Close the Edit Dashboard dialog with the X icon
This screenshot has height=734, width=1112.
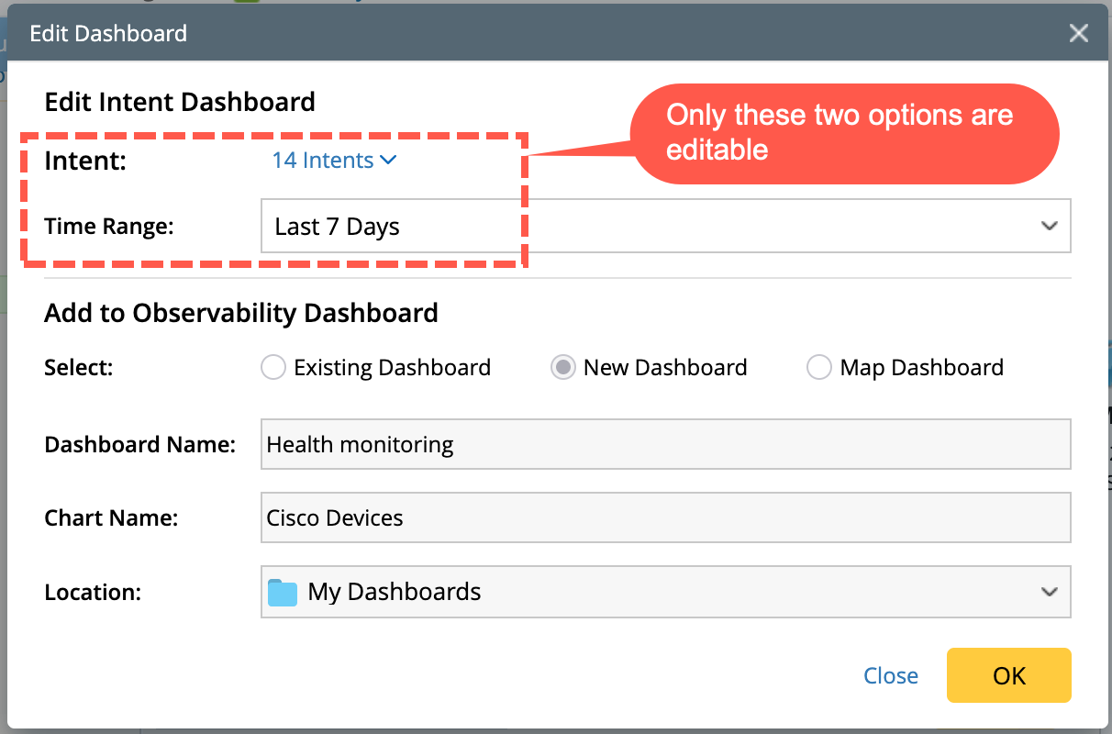[1079, 34]
